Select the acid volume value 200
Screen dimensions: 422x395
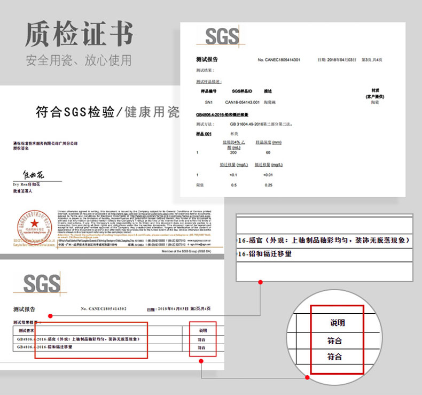(x=233, y=152)
